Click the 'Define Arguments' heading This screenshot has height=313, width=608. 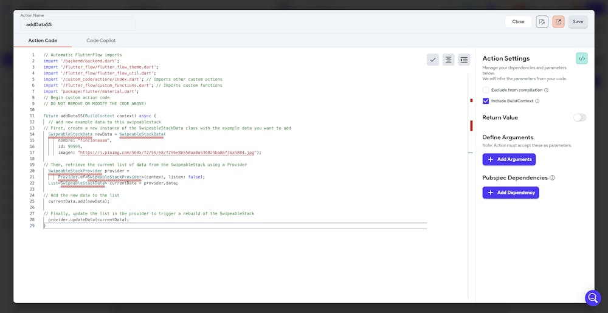point(508,137)
